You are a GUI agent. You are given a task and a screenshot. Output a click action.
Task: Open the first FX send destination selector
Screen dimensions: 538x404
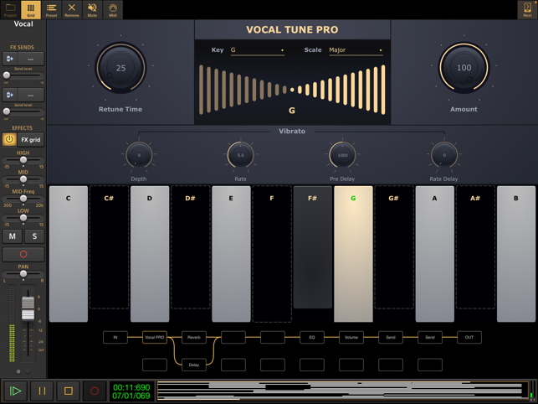31,59
